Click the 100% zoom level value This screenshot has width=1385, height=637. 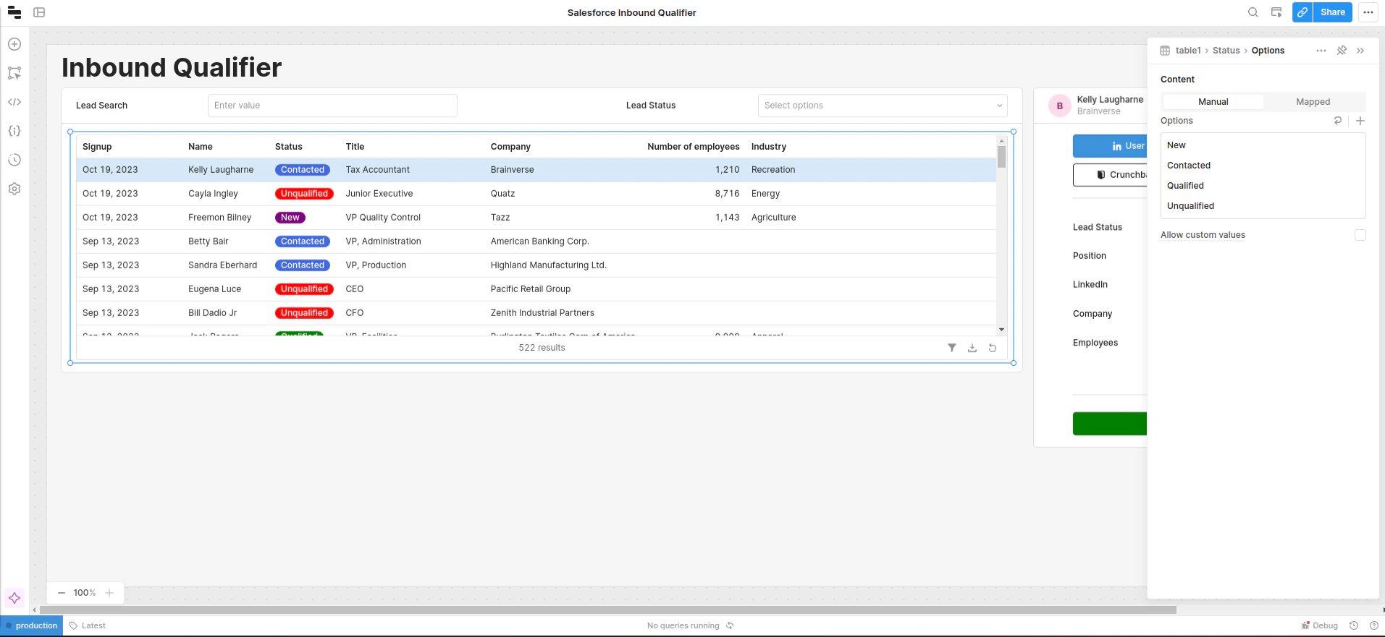tap(85, 593)
